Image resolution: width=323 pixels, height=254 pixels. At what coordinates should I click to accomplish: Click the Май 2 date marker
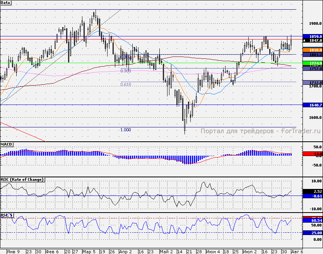click(166, 251)
